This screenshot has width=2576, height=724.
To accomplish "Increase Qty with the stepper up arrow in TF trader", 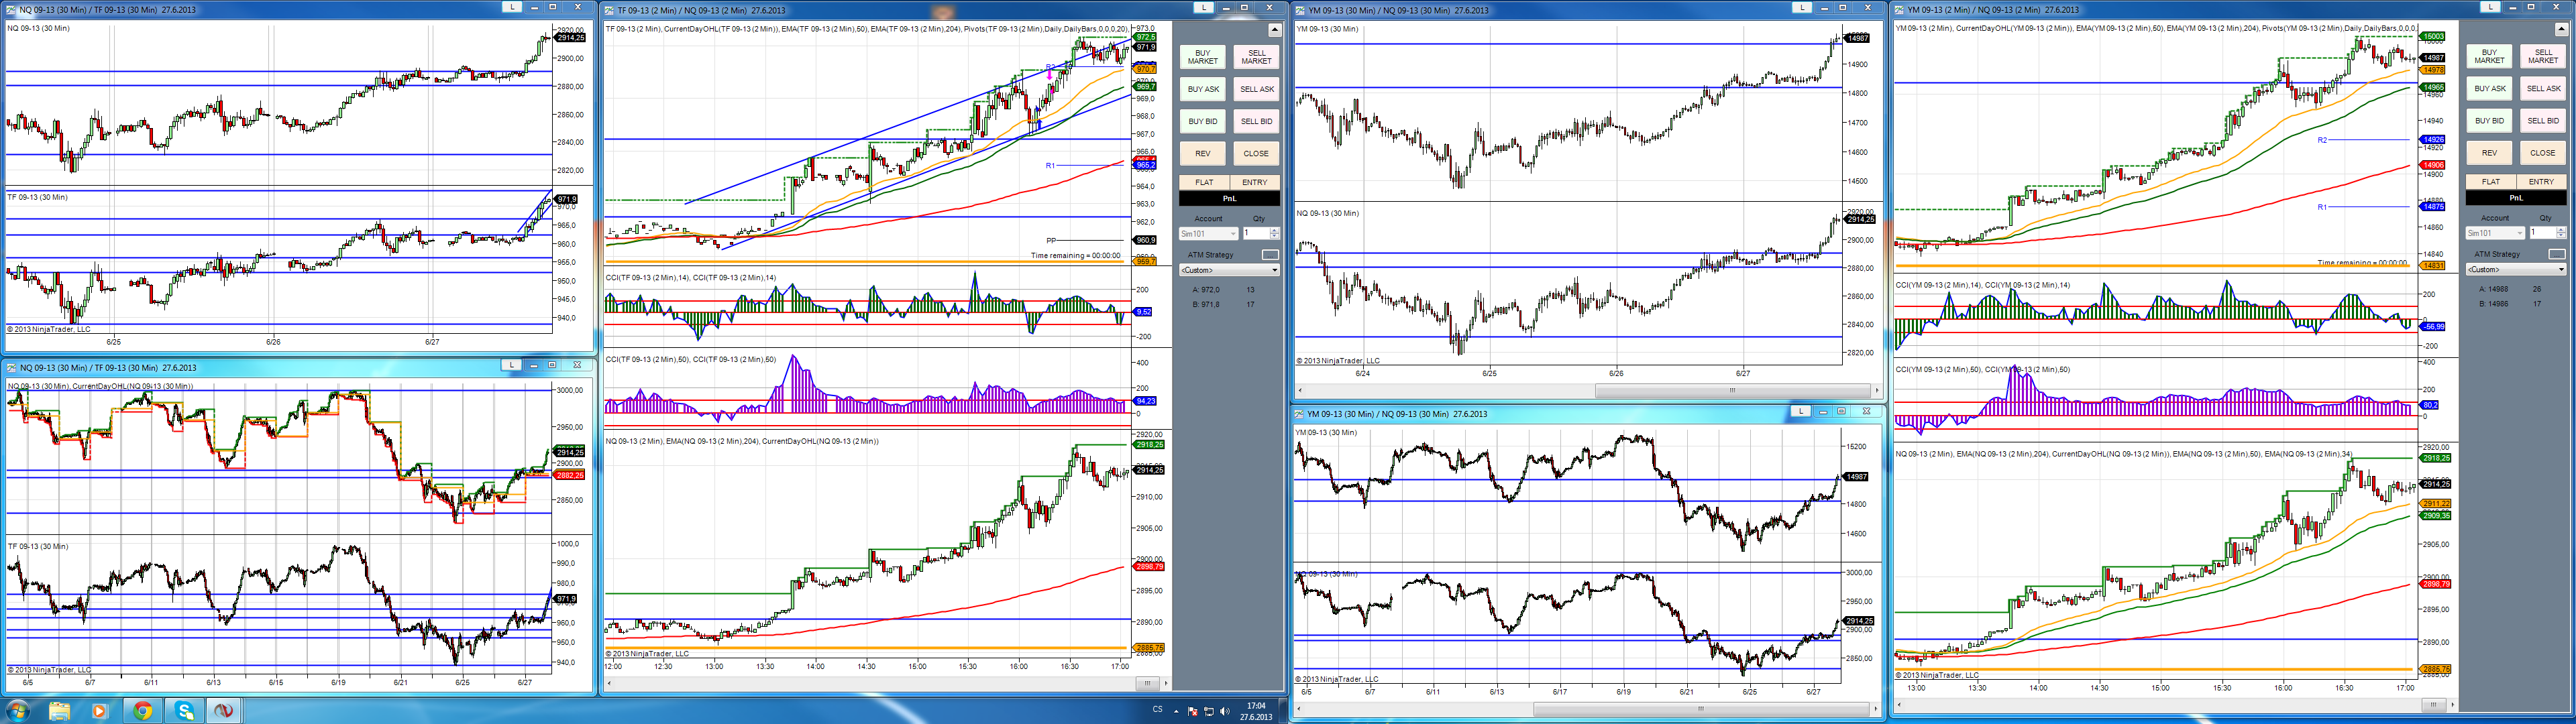I will [x=1274, y=230].
